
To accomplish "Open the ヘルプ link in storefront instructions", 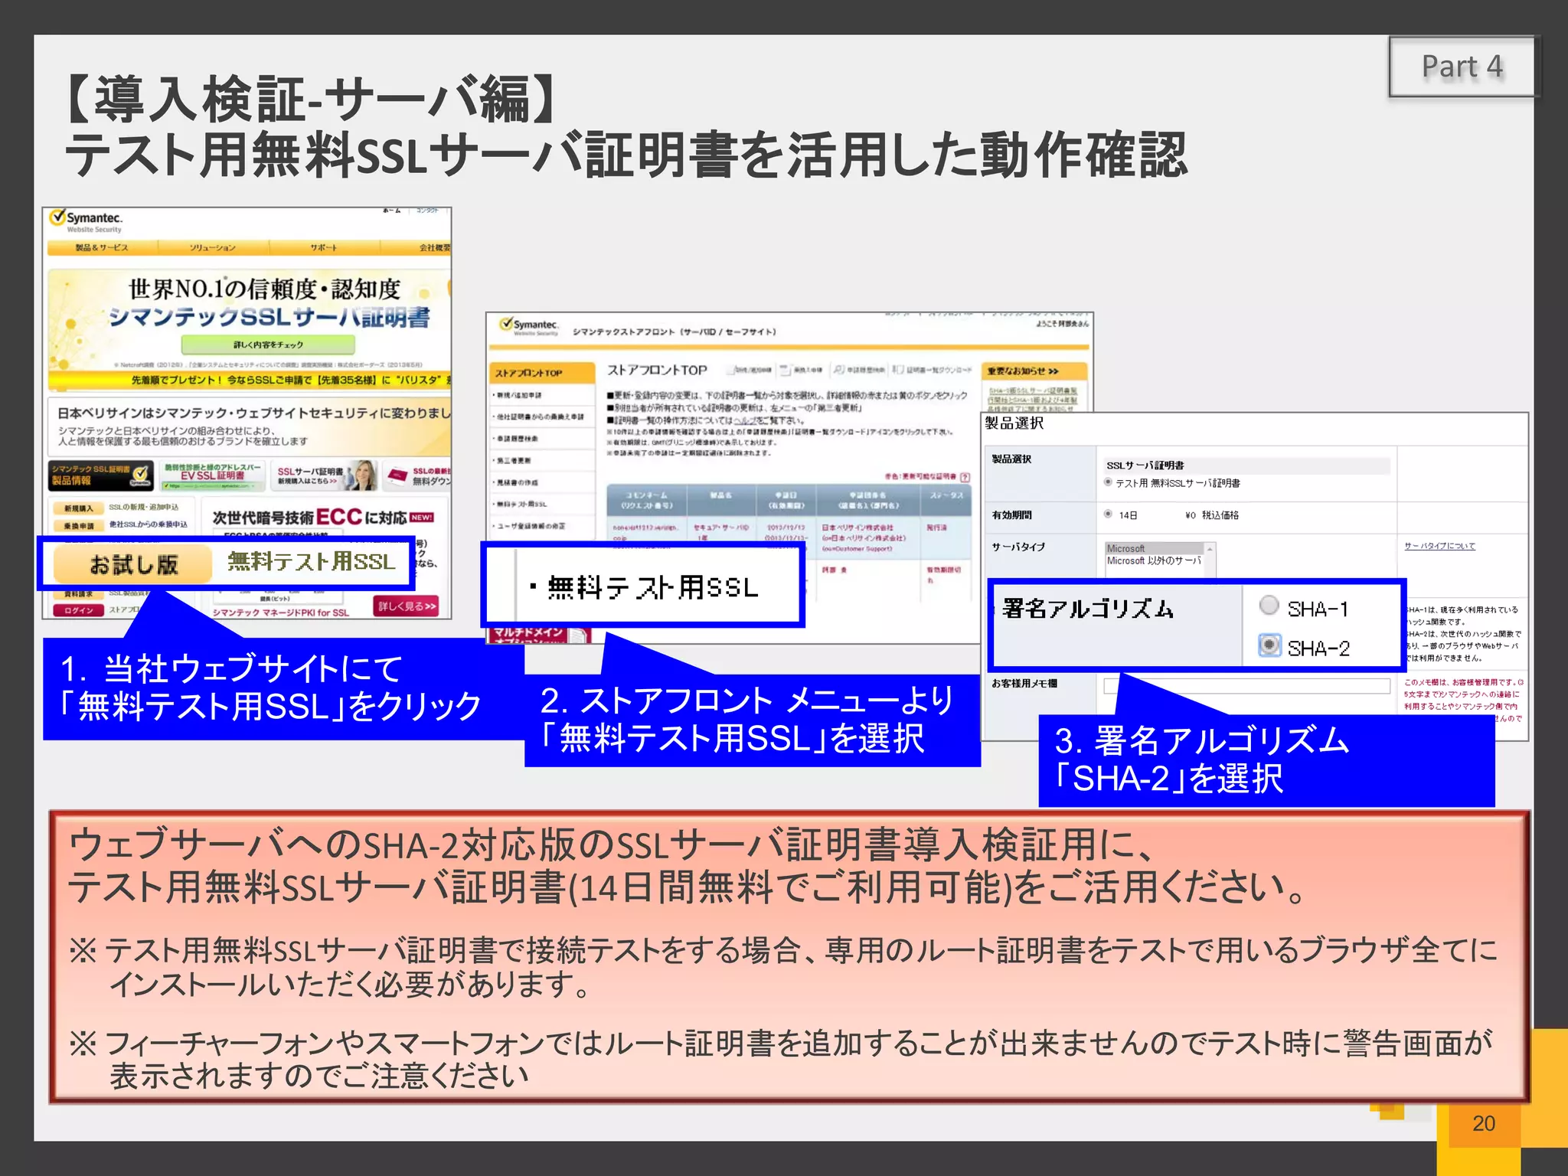I will (x=746, y=420).
